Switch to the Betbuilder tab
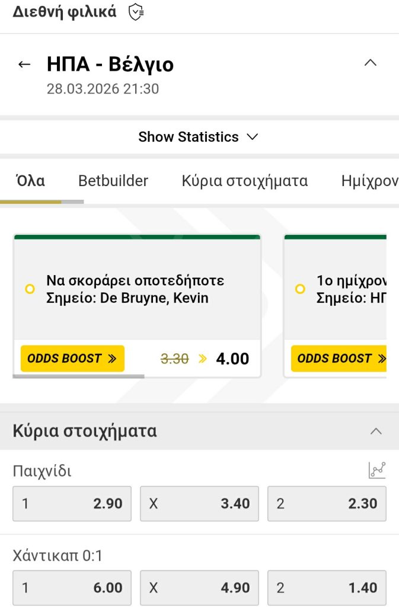The width and height of the screenshot is (399, 607). coord(112,181)
